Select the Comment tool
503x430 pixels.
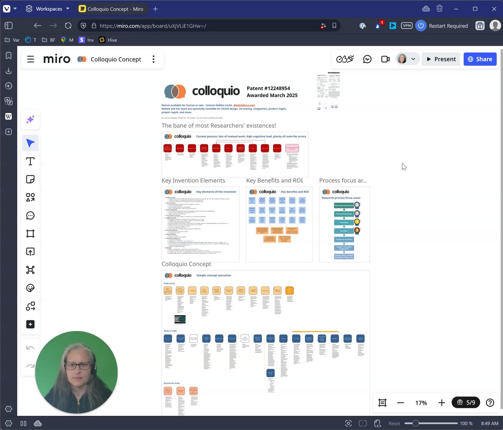[30, 215]
